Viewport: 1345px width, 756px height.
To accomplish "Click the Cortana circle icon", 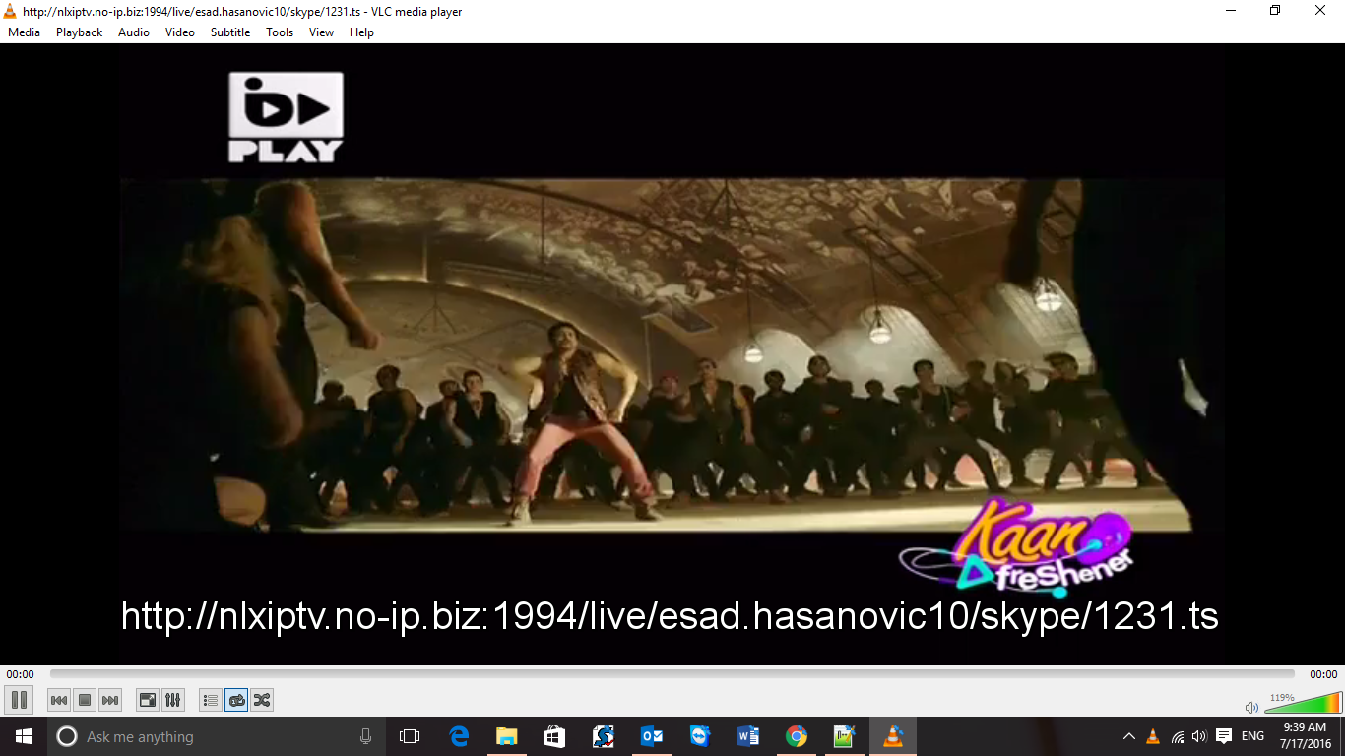I will point(67,736).
